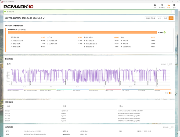180x137 pixels.
Task: Click the question mark help button
Action: coord(173,12)
